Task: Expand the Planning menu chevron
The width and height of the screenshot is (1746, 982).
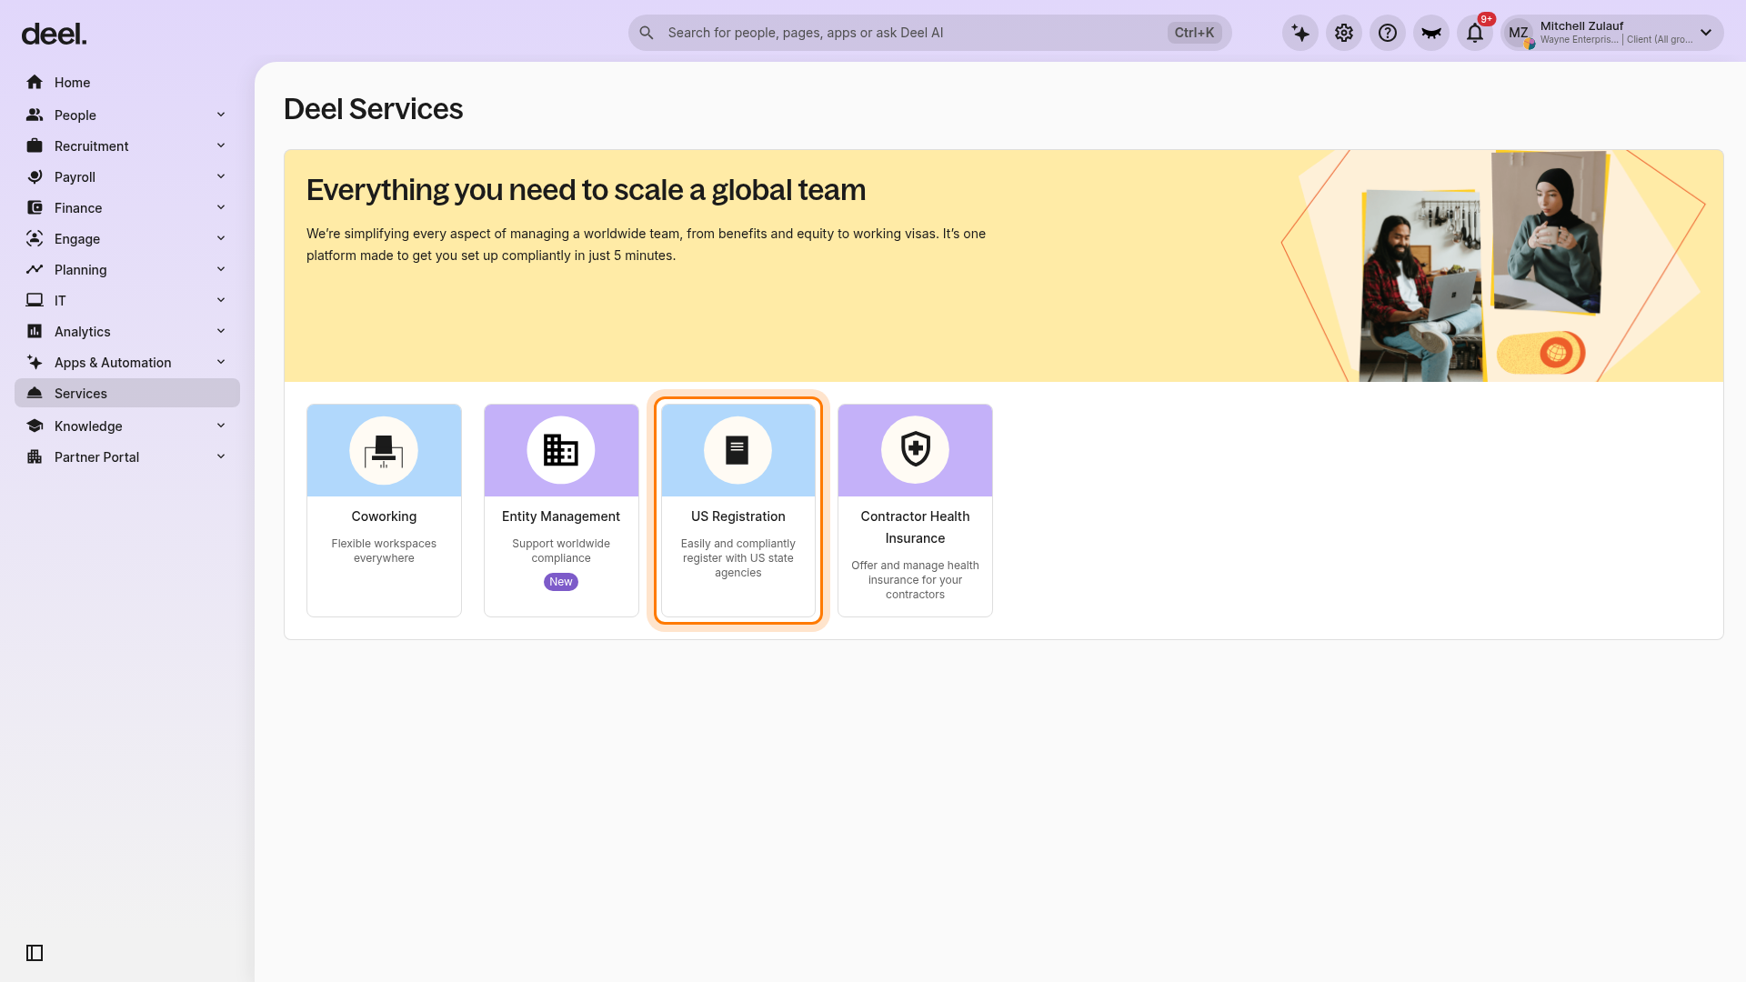Action: (x=221, y=269)
